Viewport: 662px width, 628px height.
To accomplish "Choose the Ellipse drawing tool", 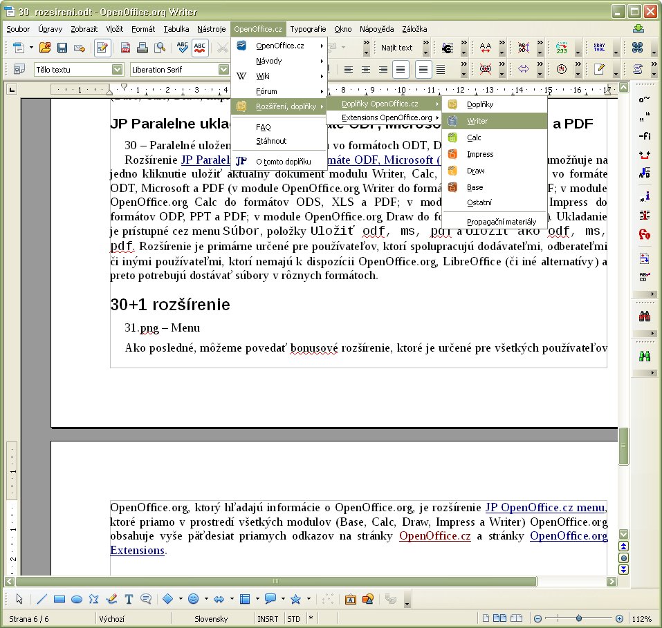I will pos(76,599).
